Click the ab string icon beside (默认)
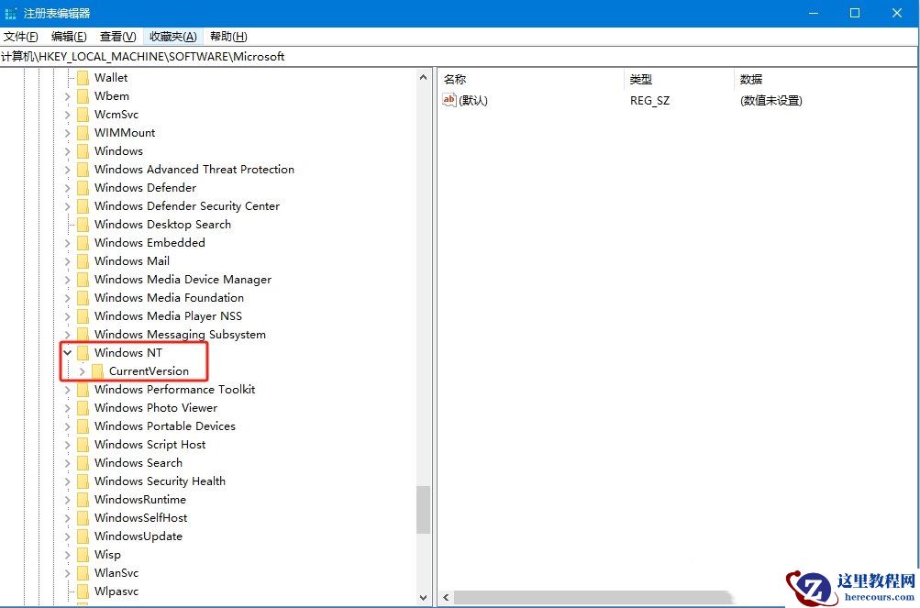Viewport: 920px width, 608px height. [x=449, y=100]
